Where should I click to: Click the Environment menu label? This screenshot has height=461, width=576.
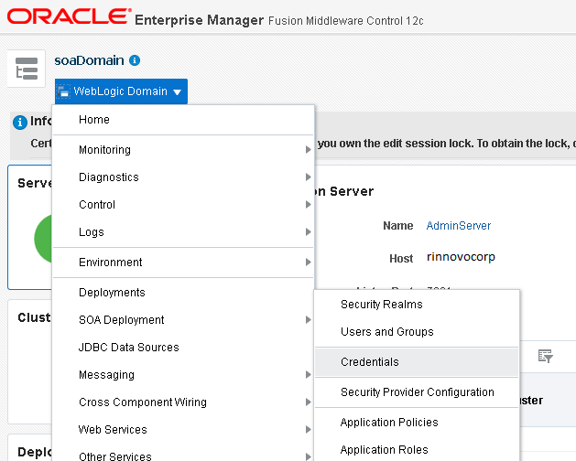(110, 263)
